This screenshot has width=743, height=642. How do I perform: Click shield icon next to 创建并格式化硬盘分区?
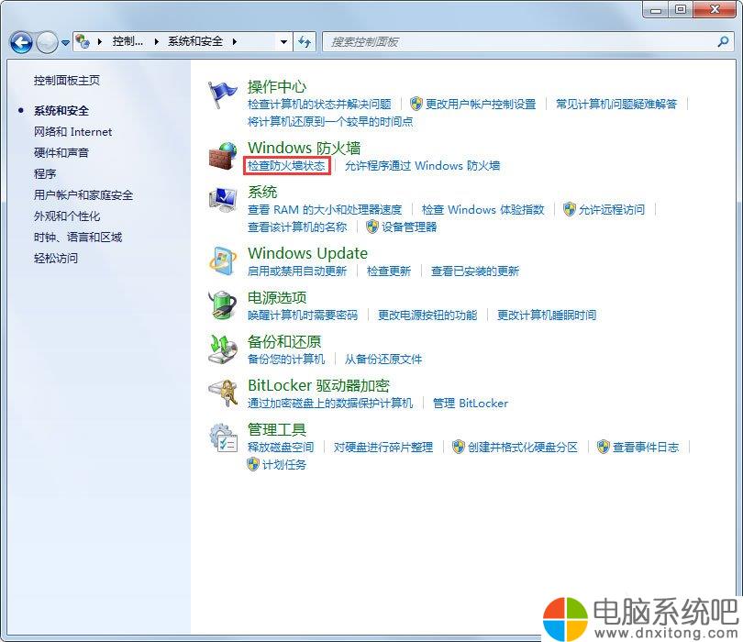click(x=458, y=447)
